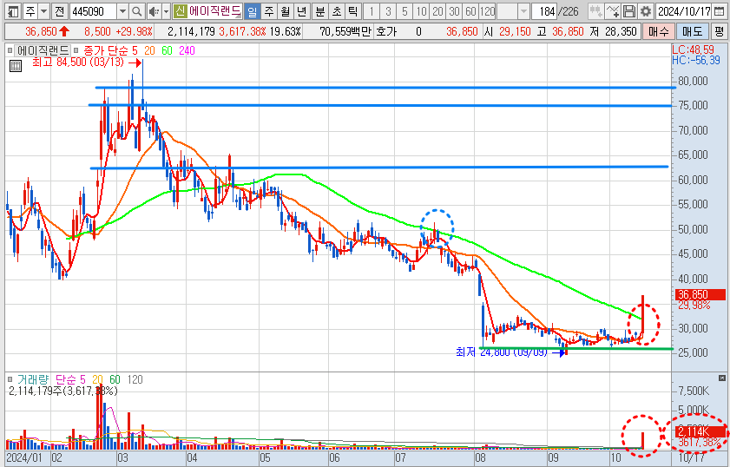The height and width of the screenshot is (467, 730).
Task: Click the save floppy disk icon
Action: click(629, 11)
